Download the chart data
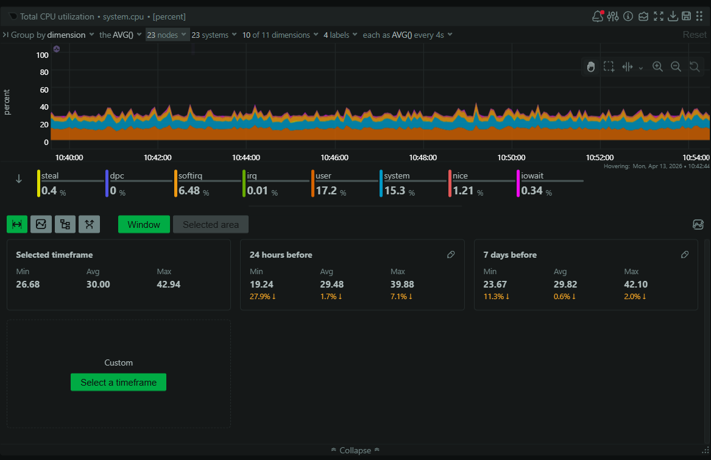This screenshot has width=711, height=460. click(x=673, y=16)
